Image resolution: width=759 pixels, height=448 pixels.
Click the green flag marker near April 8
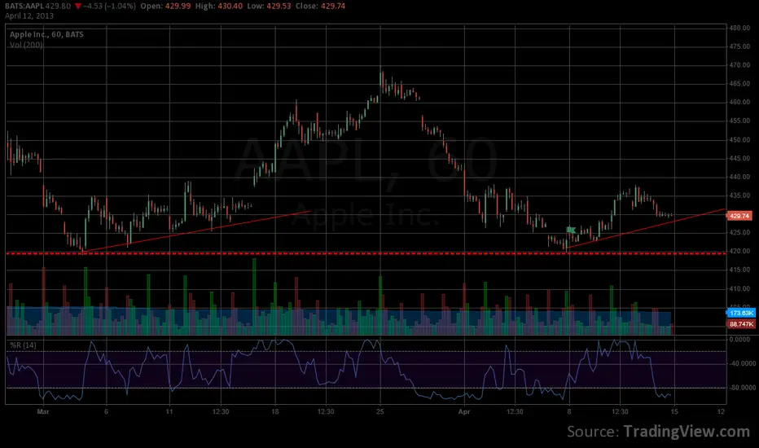pos(571,230)
